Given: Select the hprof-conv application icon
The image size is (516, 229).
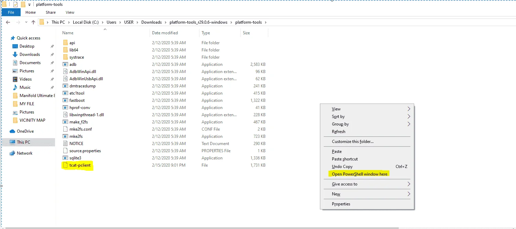Looking at the screenshot, I should tap(66, 108).
